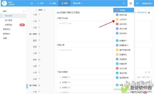Image resolution: width=154 pixels, height=94 pixels.
Task: Open plan item 3. 【任务】1.1
Action: (65, 87)
